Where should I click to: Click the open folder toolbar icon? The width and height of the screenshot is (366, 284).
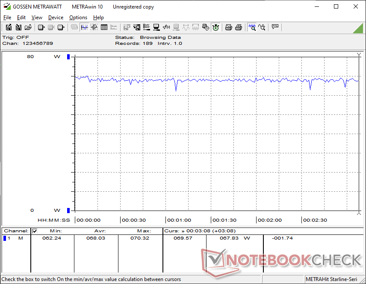click(28, 27)
